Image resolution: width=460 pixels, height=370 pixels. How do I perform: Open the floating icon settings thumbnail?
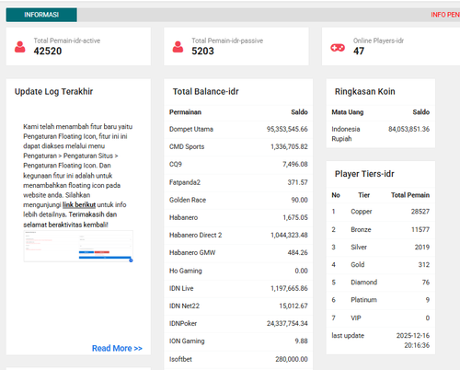pyautogui.click(x=78, y=247)
